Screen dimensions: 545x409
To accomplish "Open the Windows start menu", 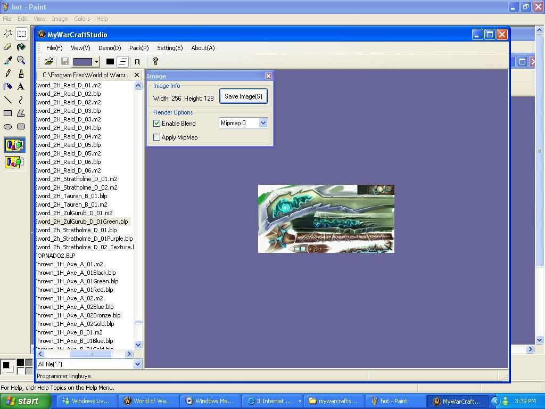I will point(26,402).
